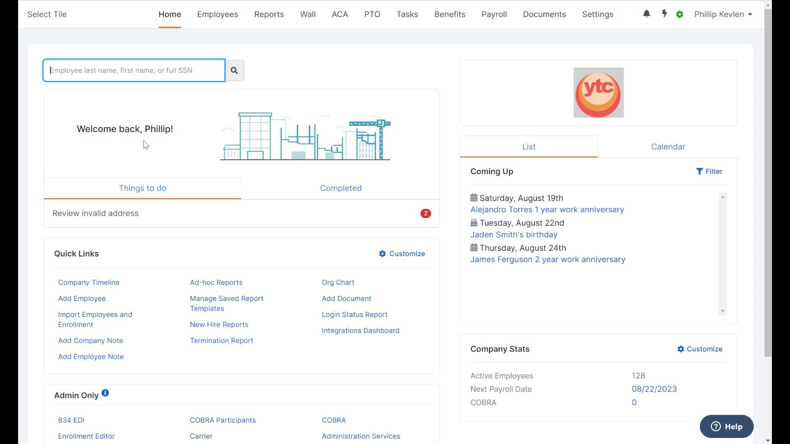The width and height of the screenshot is (790, 444).
Task: Switch to the List view toggle
Action: [x=529, y=146]
